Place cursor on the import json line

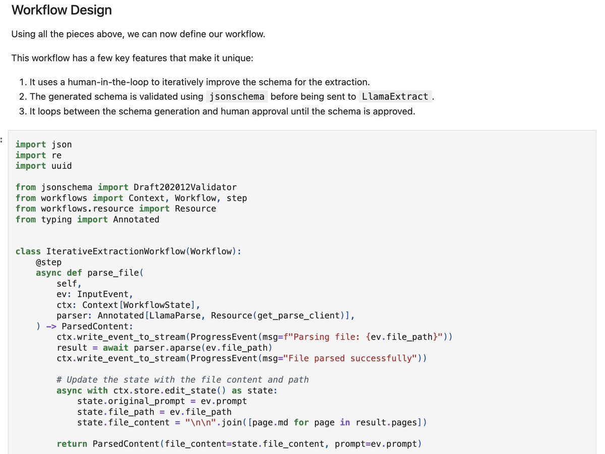[x=44, y=145]
